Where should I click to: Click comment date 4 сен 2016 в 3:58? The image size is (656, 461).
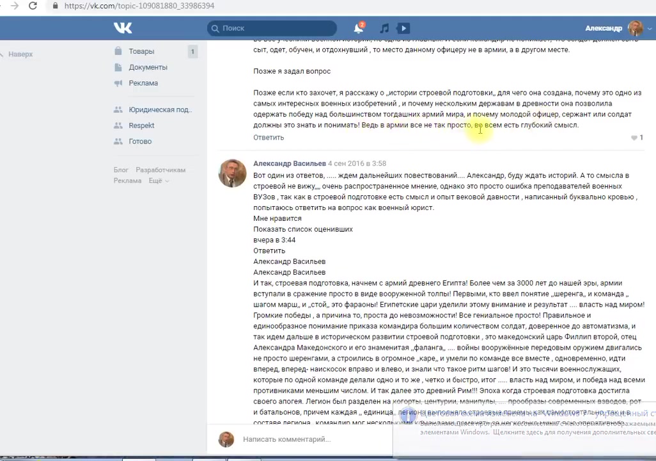pos(357,163)
